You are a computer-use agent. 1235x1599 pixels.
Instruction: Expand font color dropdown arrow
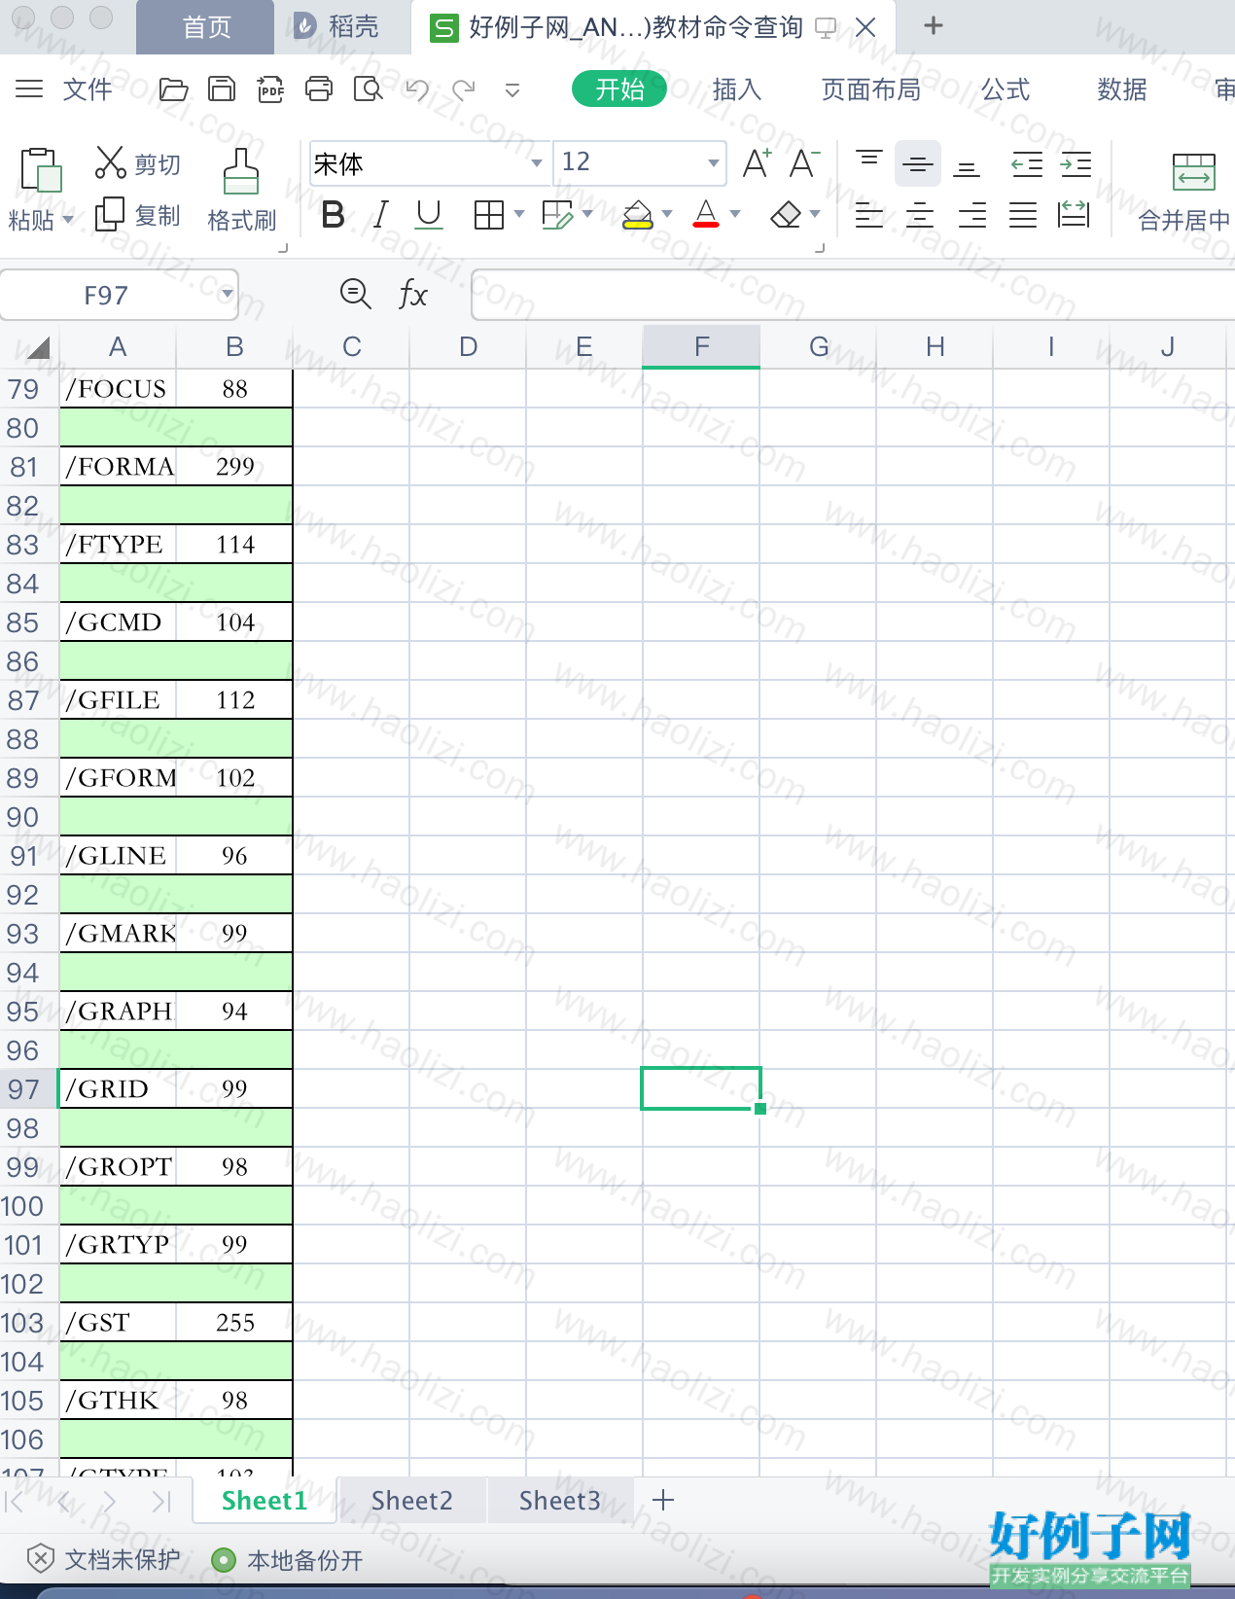(735, 214)
